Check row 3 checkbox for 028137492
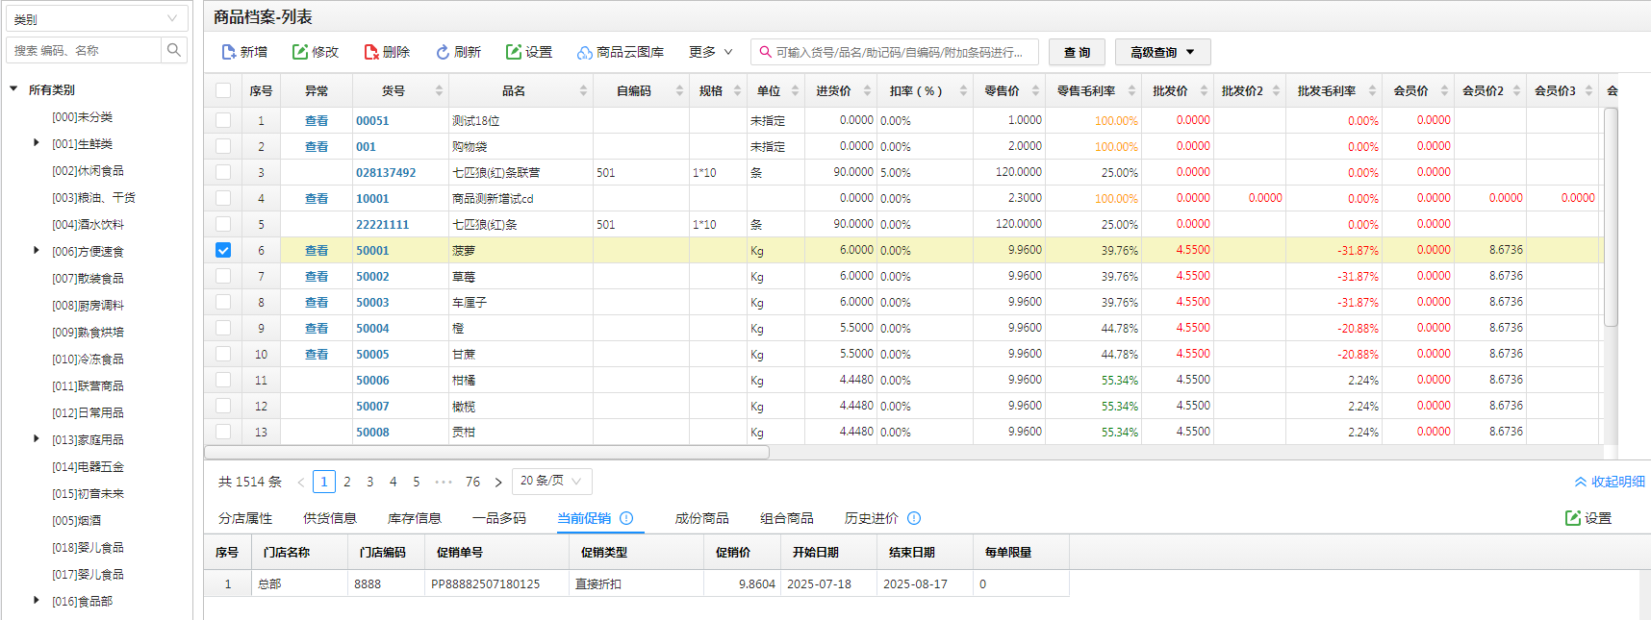 223,172
